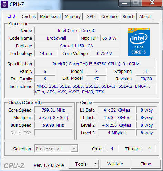Switch to the Caches tab
The image size is (163, 171).
click(x=29, y=16)
